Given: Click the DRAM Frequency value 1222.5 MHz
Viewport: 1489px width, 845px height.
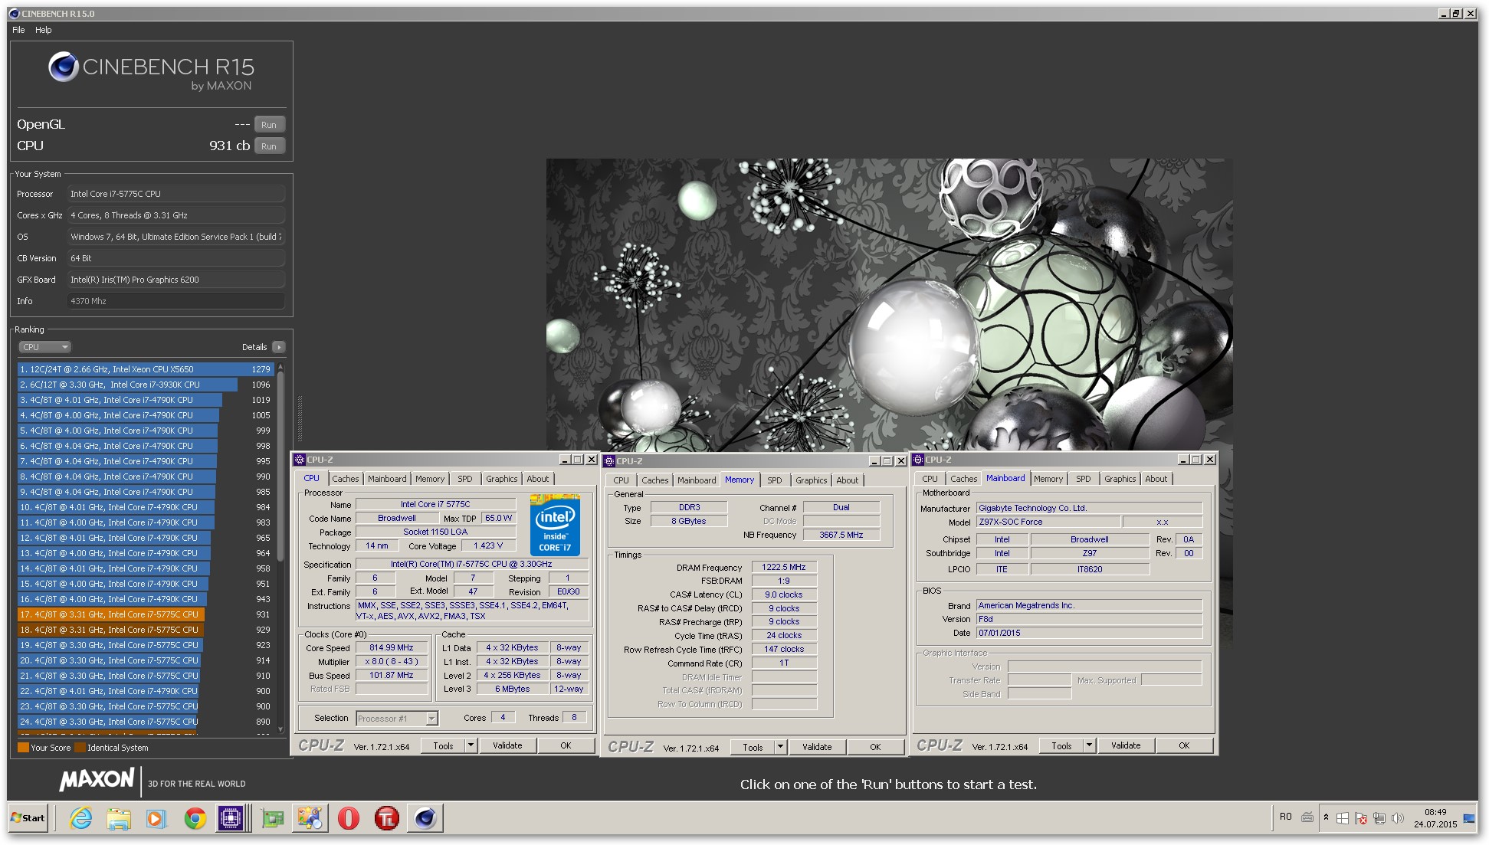Looking at the screenshot, I should pyautogui.click(x=784, y=568).
